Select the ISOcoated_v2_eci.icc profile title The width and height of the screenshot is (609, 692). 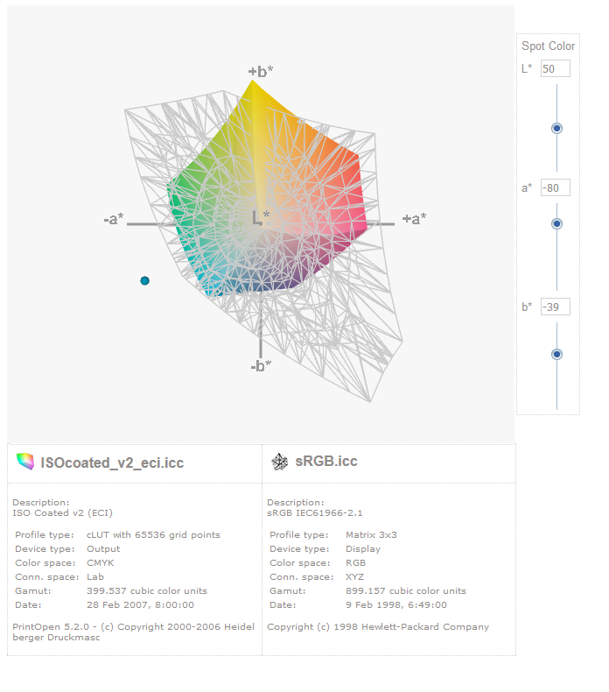tap(112, 463)
